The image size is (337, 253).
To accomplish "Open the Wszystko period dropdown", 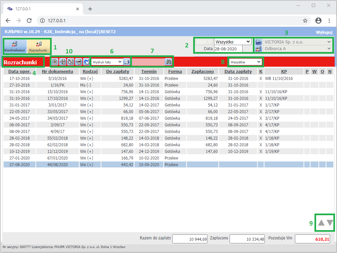I will [x=233, y=42].
